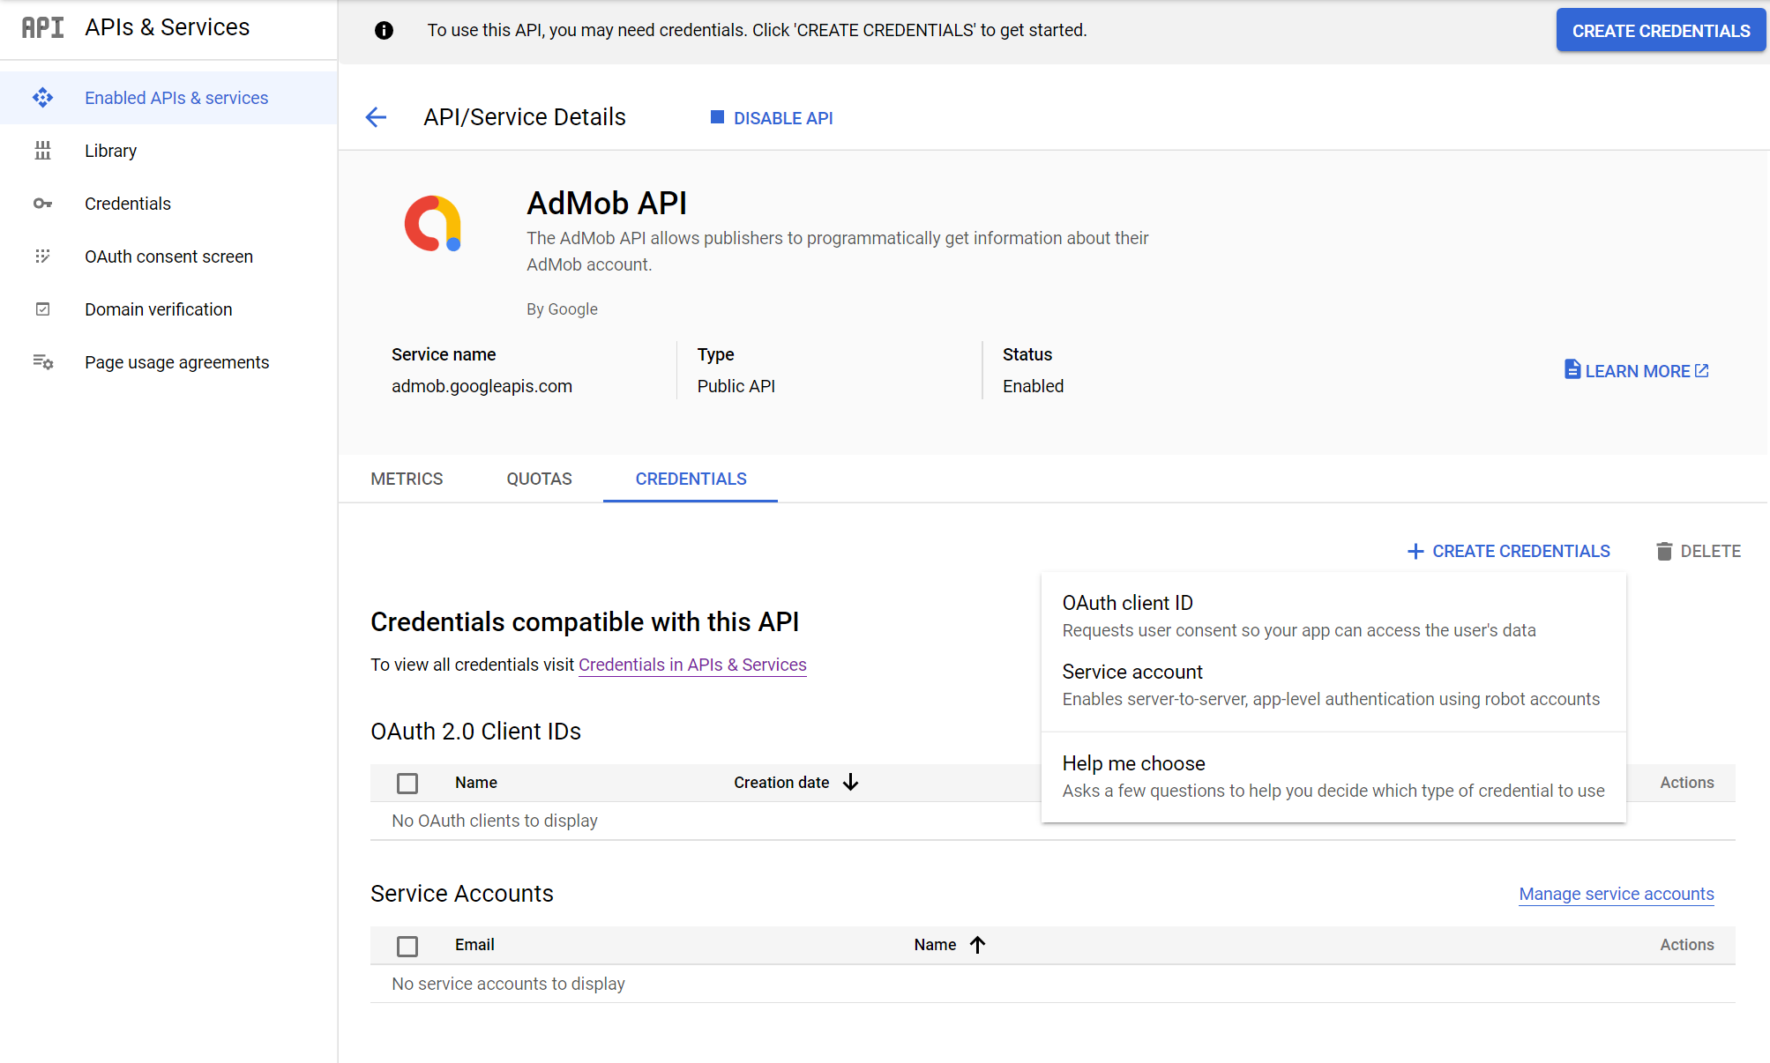Click the DISABLE API button

coord(770,117)
